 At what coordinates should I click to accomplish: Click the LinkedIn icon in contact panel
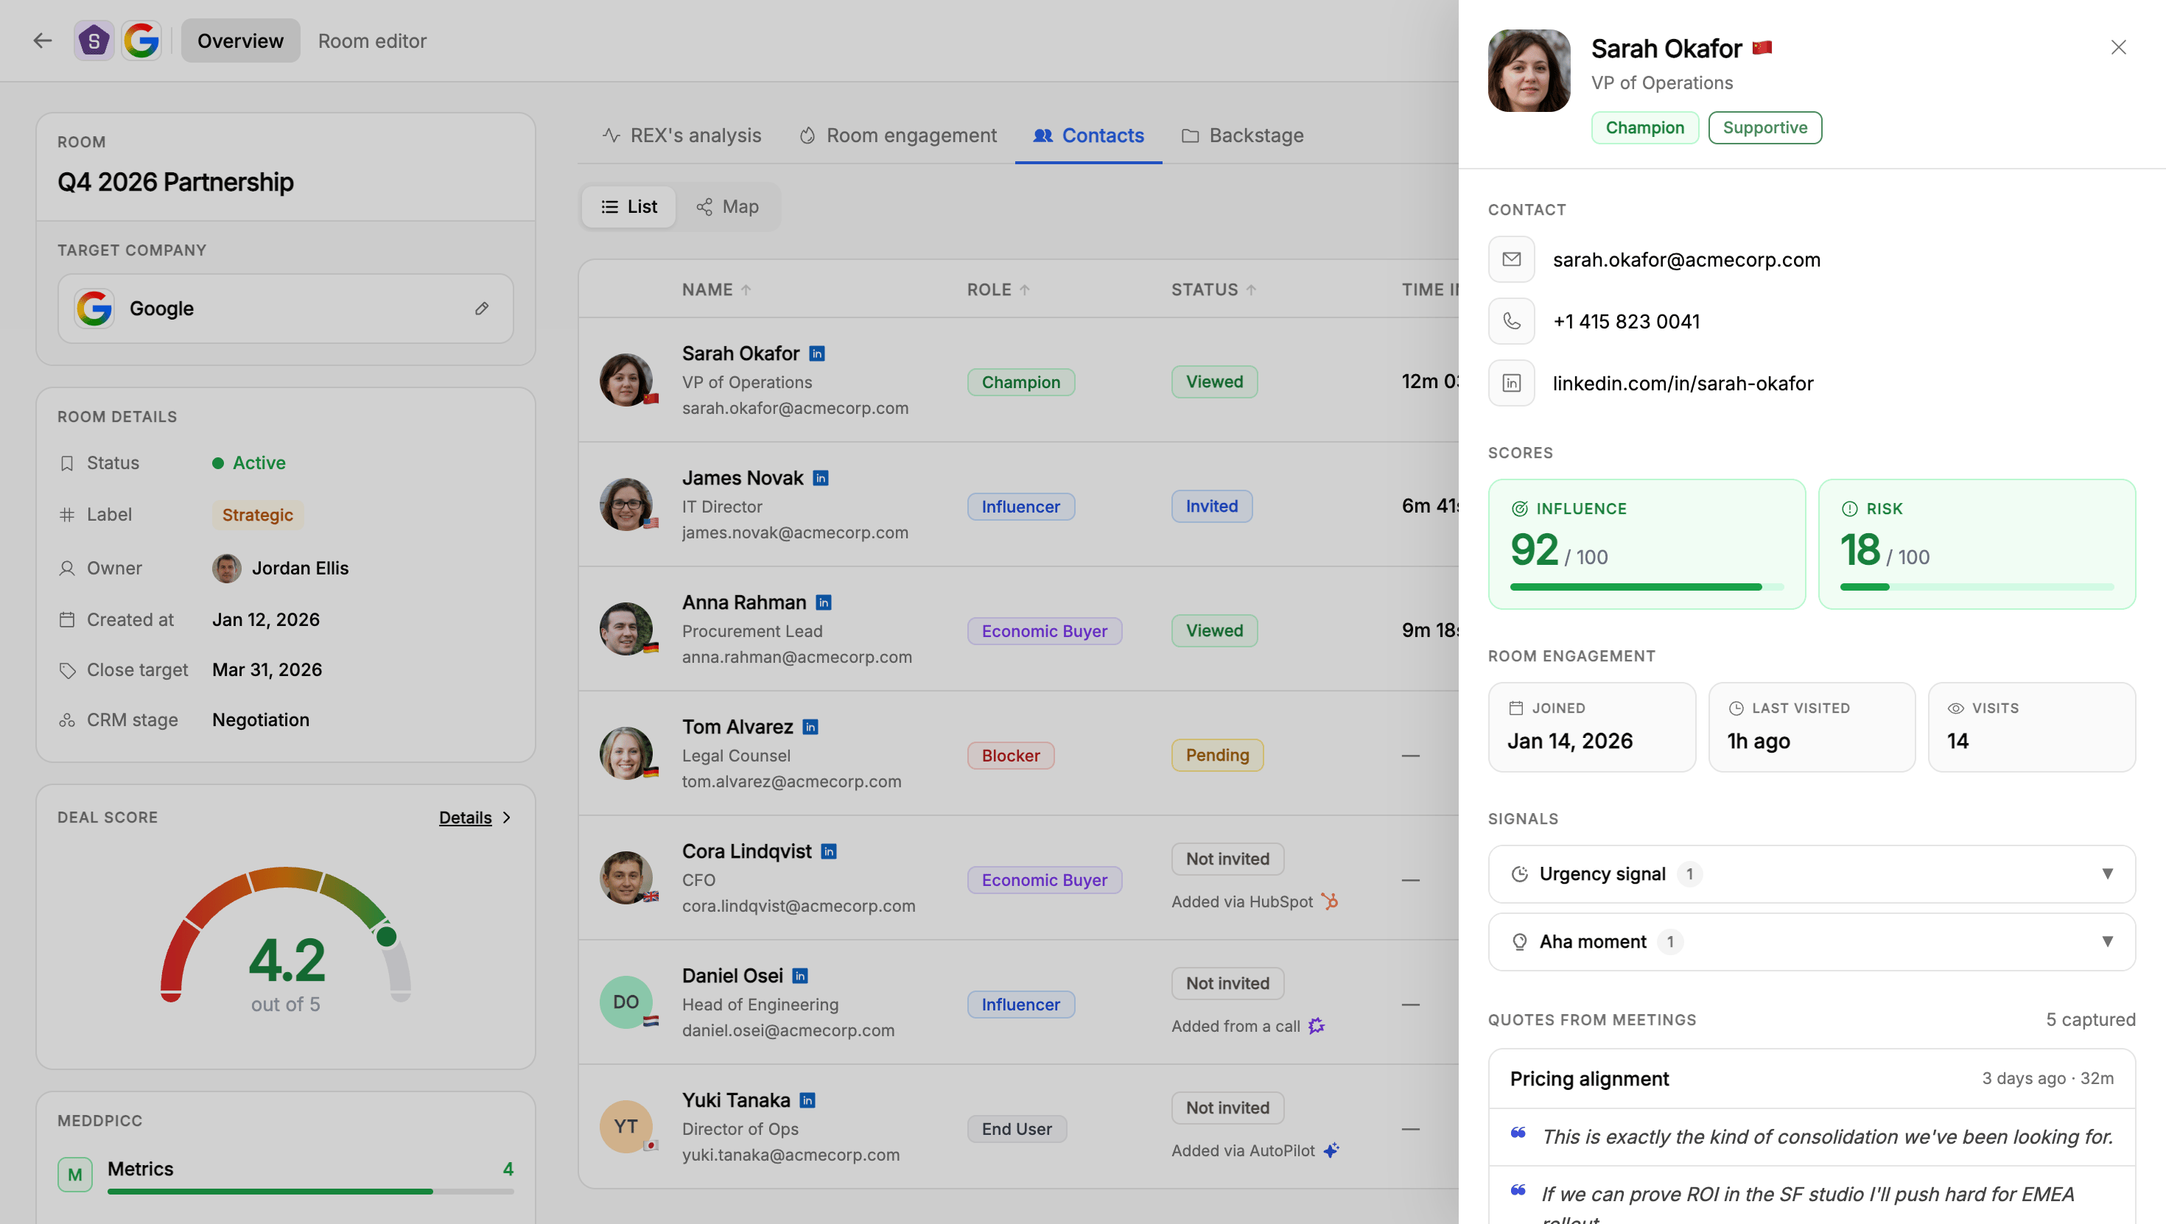[1511, 384]
